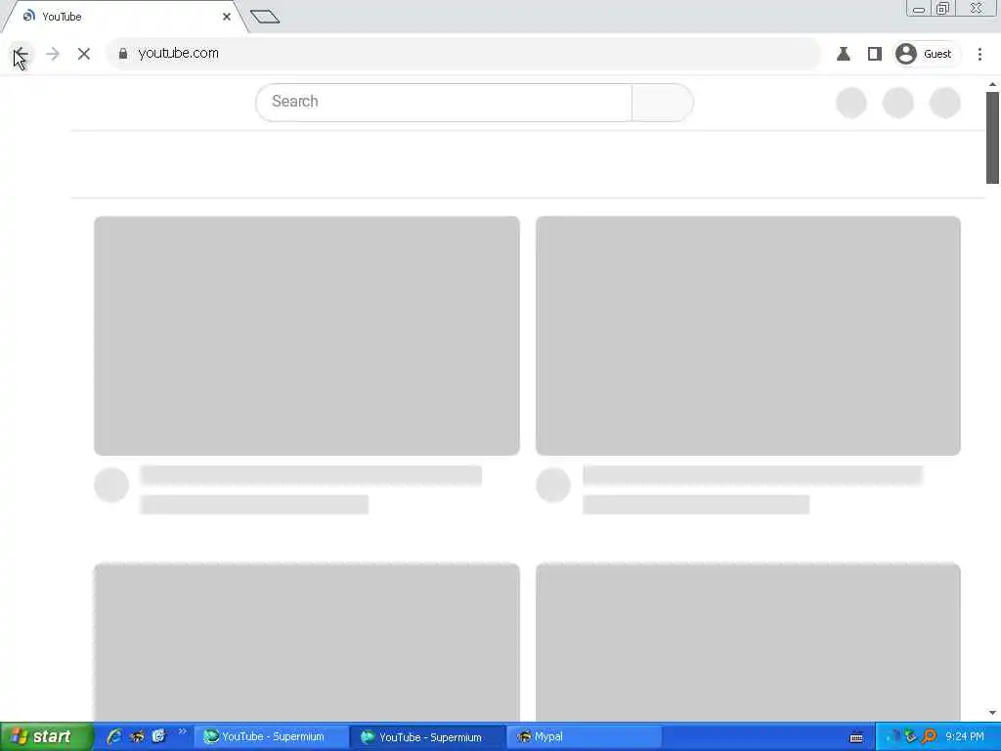Click the scrollbar down arrow

coord(992,713)
